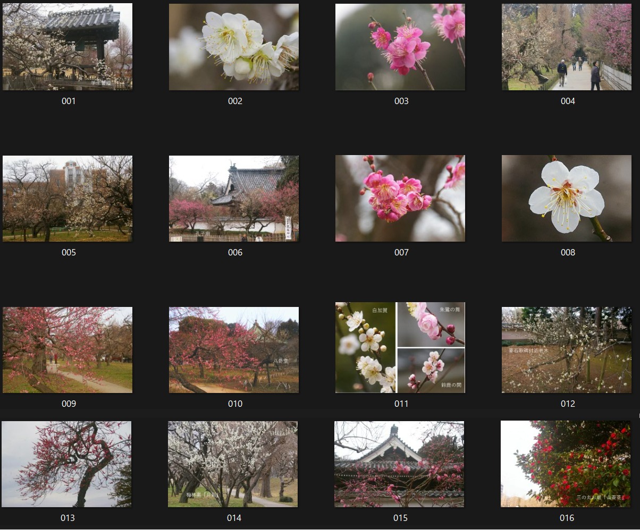
Task: Open thumbnail 007 of the pink blossom cluster
Action: pyautogui.click(x=400, y=199)
